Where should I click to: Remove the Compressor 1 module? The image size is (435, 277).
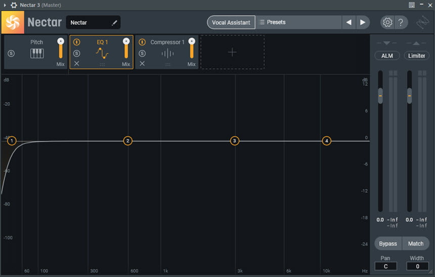142,64
